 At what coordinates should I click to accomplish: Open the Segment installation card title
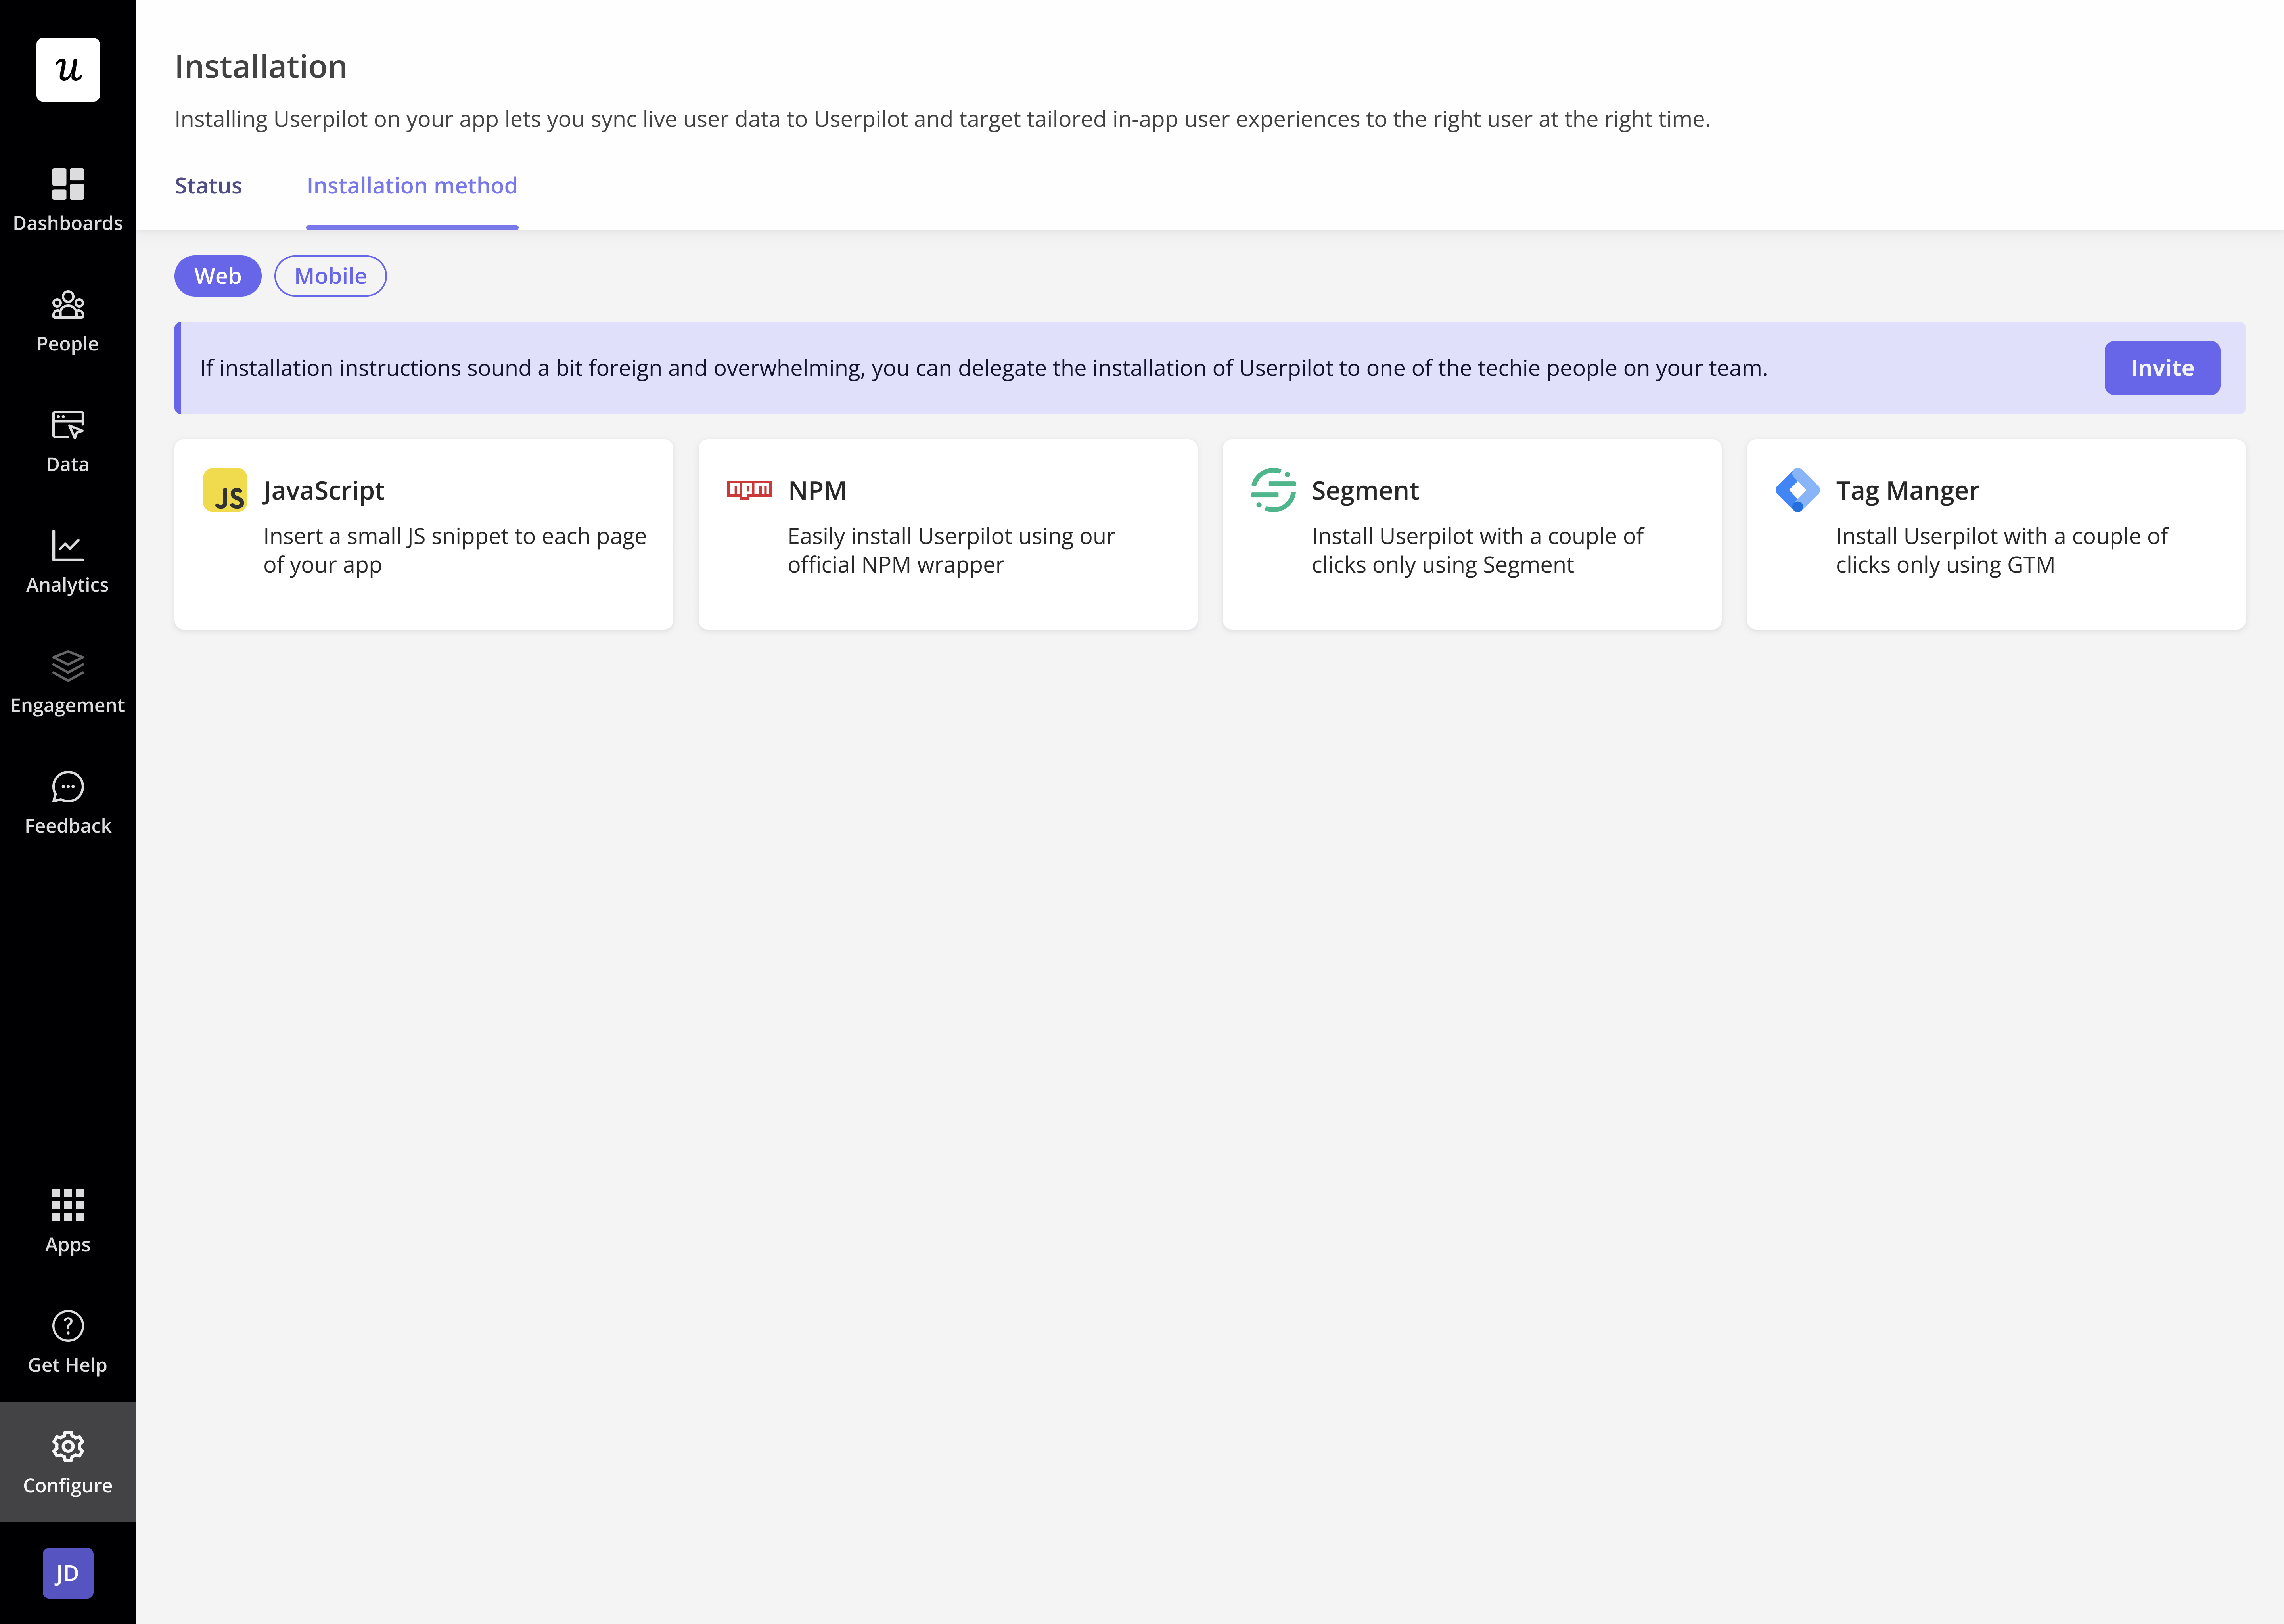tap(1365, 491)
